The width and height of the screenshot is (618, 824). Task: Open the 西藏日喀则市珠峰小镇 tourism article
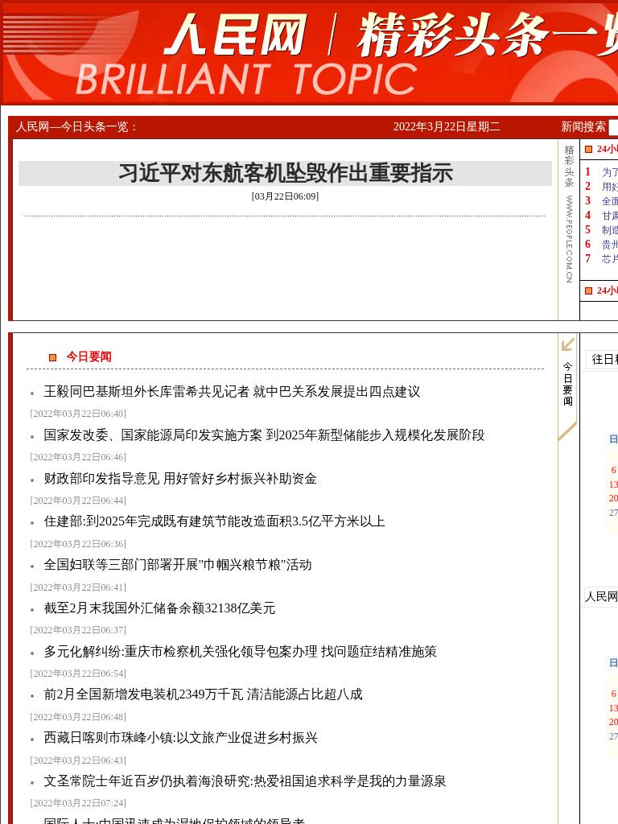click(x=181, y=738)
